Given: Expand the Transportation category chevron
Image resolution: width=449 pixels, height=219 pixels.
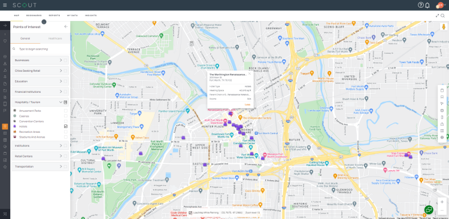Looking at the screenshot, I should pyautogui.click(x=60, y=166).
